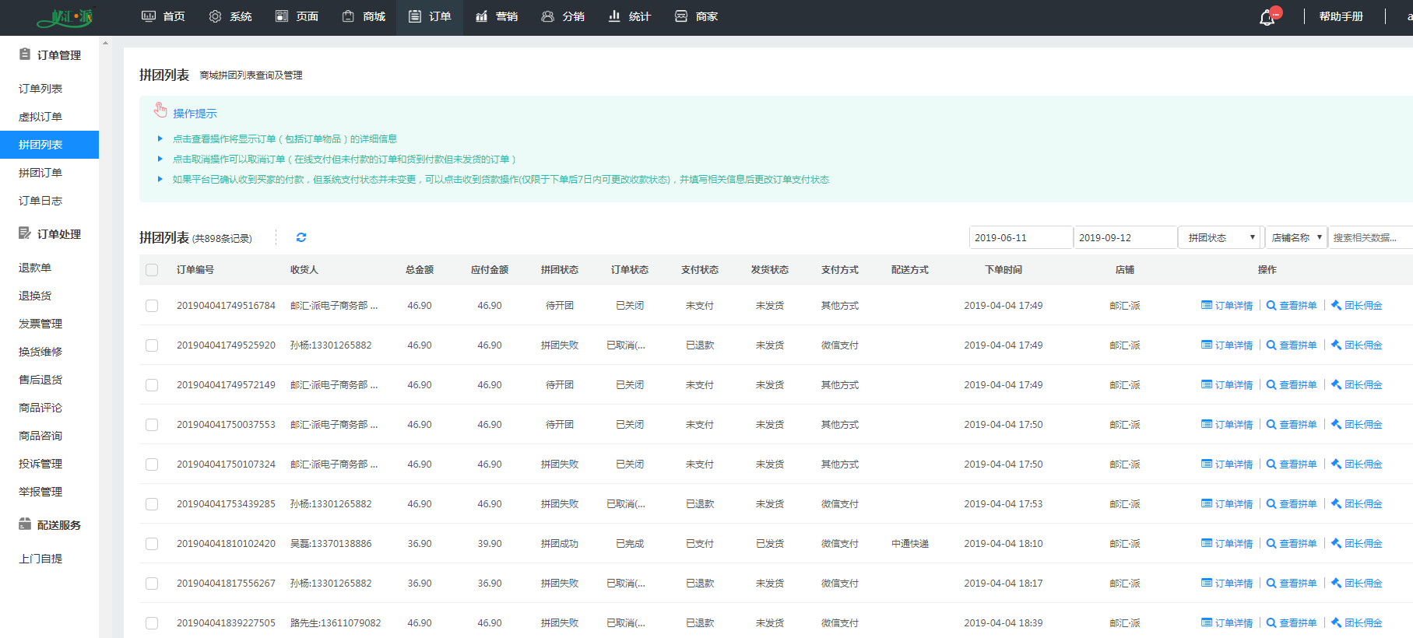Go to 拼团订单 in the sidebar
Viewport: 1413px width, 638px height.
40,173
